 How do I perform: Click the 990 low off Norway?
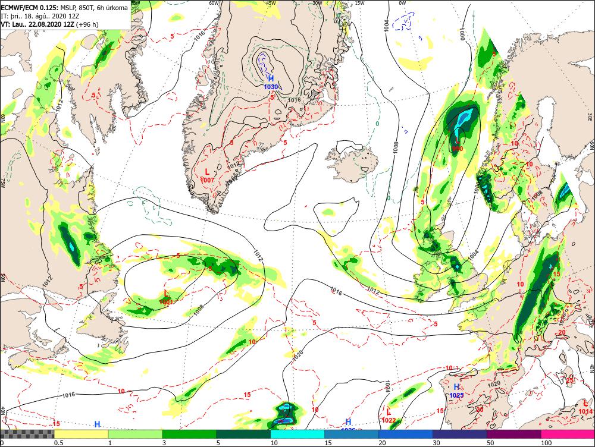click(x=458, y=146)
